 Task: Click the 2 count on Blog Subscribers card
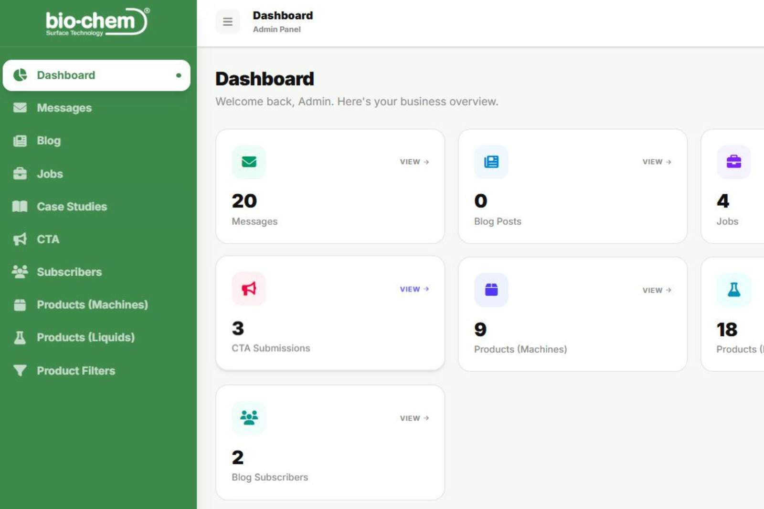238,457
